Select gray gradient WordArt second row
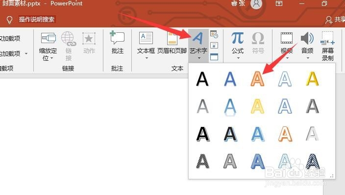Viewport: 345px width, 195px height. [x=202, y=106]
